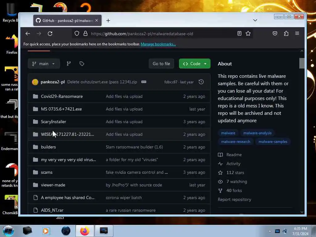Image resolution: width=316 pixels, height=237 pixels.
Task: View the 40 forks link
Action: [x=230, y=190]
